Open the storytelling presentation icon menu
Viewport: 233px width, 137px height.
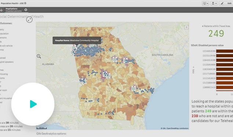click(205, 3)
